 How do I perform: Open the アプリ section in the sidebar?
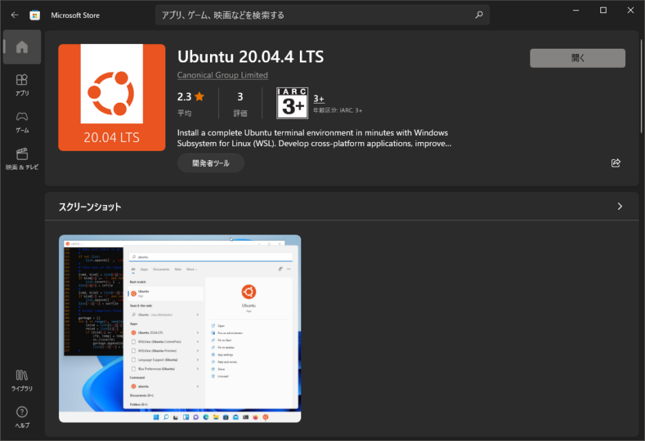point(22,85)
